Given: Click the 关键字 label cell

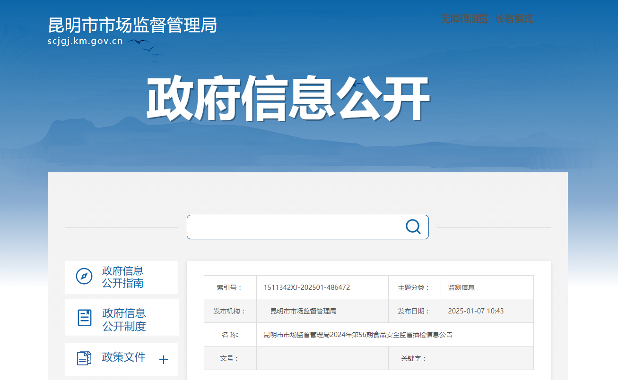Looking at the screenshot, I should coord(415,358).
